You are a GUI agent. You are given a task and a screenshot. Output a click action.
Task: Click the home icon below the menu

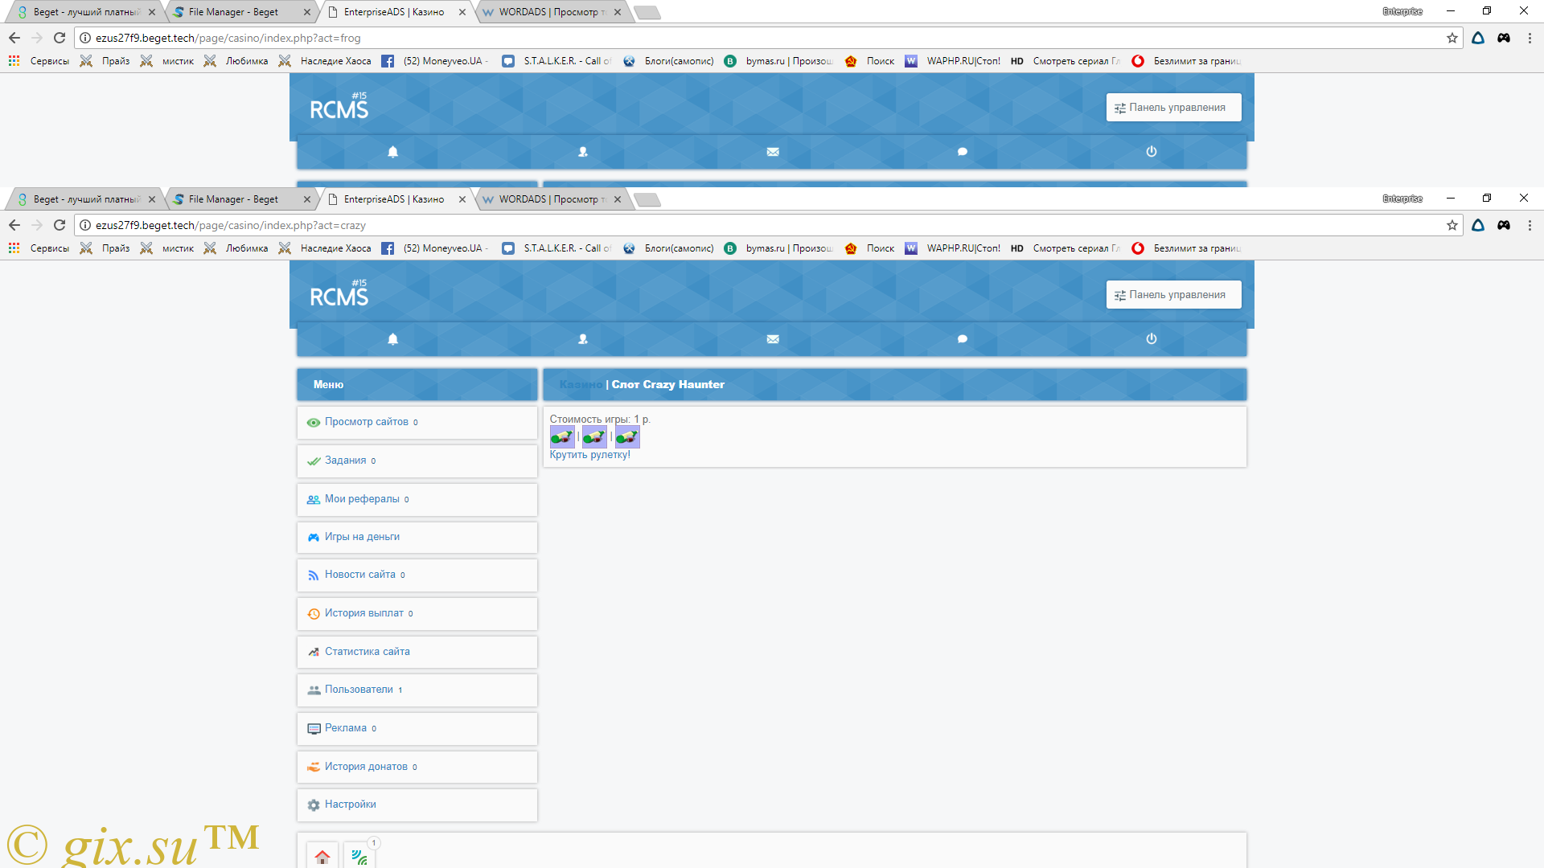click(322, 857)
